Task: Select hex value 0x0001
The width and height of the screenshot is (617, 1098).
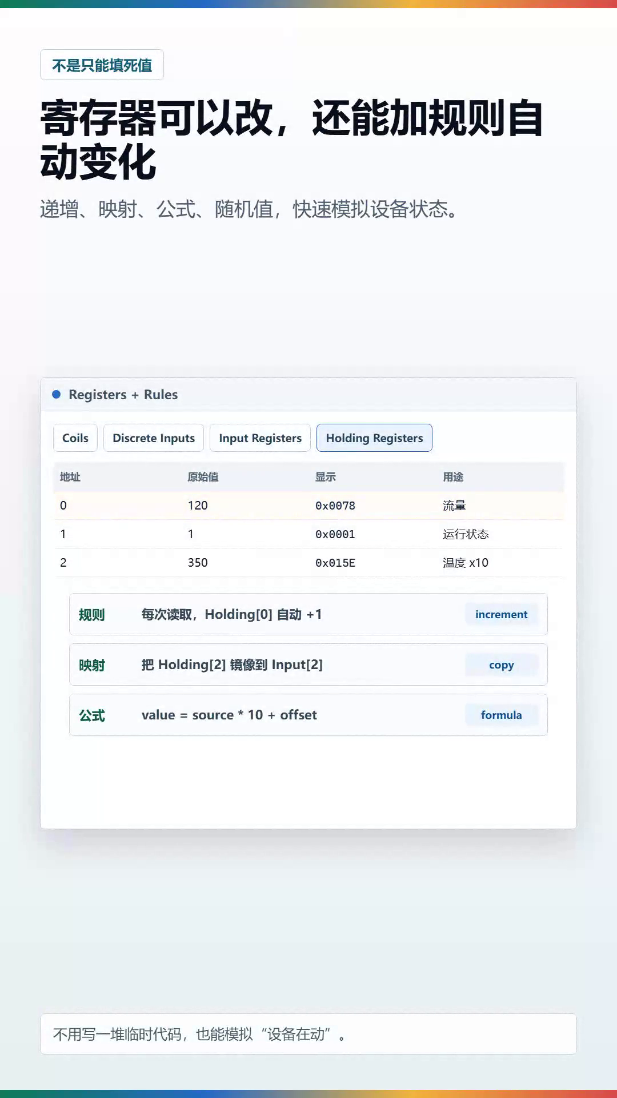Action: click(335, 534)
